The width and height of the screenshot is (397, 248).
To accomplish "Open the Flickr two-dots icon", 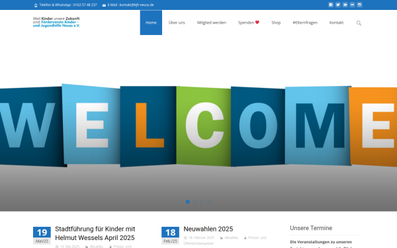I will [352, 5].
